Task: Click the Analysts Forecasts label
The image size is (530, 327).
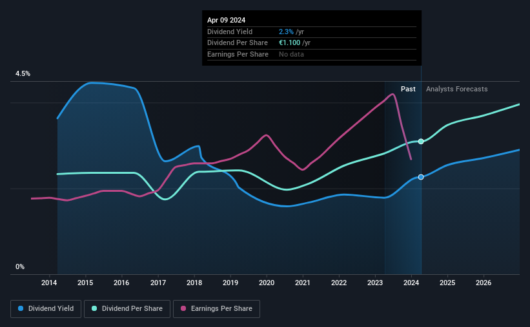Action: tap(456, 89)
